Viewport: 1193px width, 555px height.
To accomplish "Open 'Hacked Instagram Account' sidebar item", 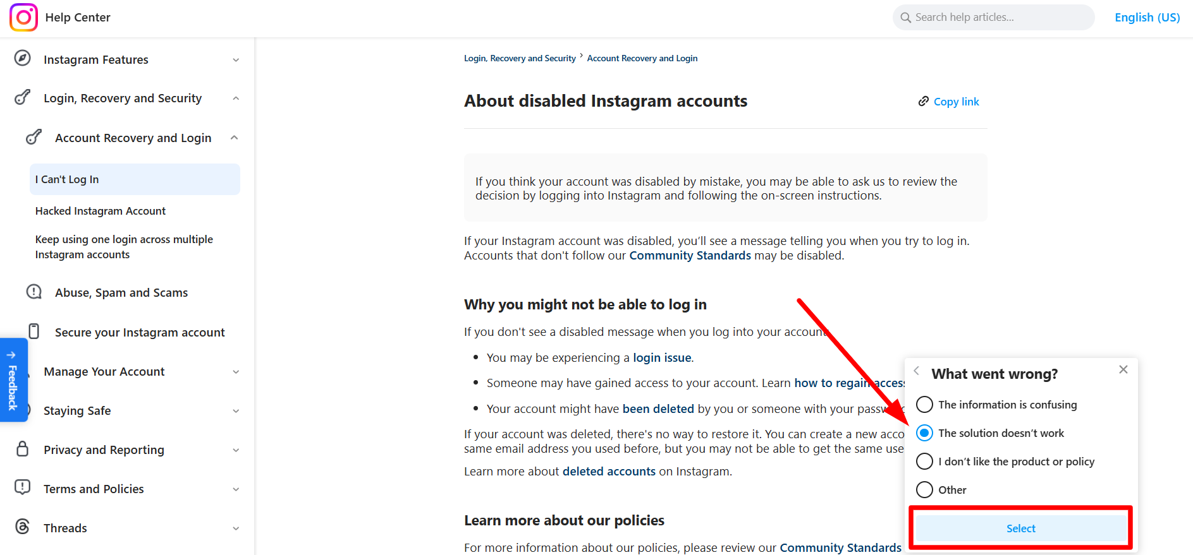I will [x=101, y=211].
